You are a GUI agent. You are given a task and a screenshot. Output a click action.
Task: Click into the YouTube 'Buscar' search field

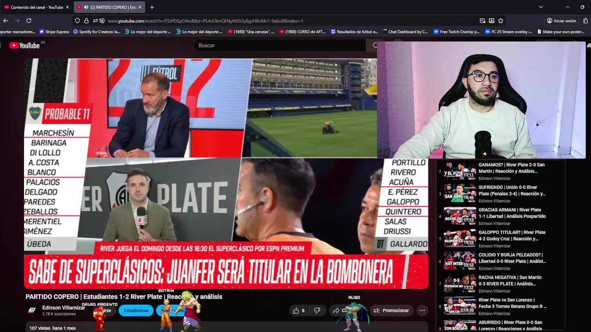click(279, 45)
